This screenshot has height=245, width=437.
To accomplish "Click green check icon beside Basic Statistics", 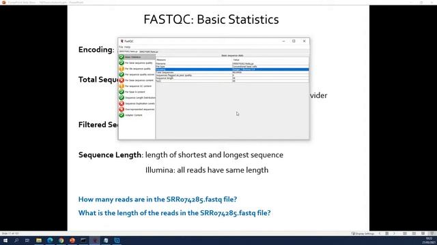I will click(122, 57).
